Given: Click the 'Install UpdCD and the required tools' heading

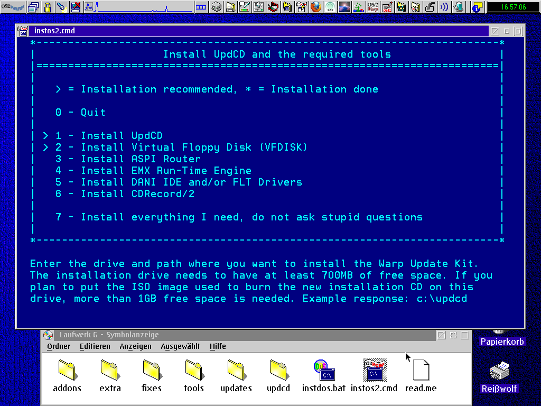Looking at the screenshot, I should click(277, 54).
